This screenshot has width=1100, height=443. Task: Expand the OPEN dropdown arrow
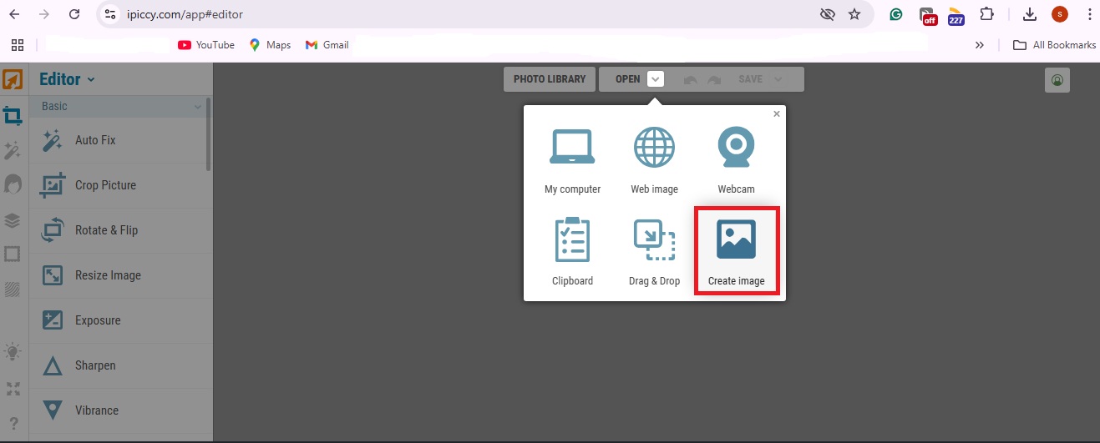coord(656,79)
